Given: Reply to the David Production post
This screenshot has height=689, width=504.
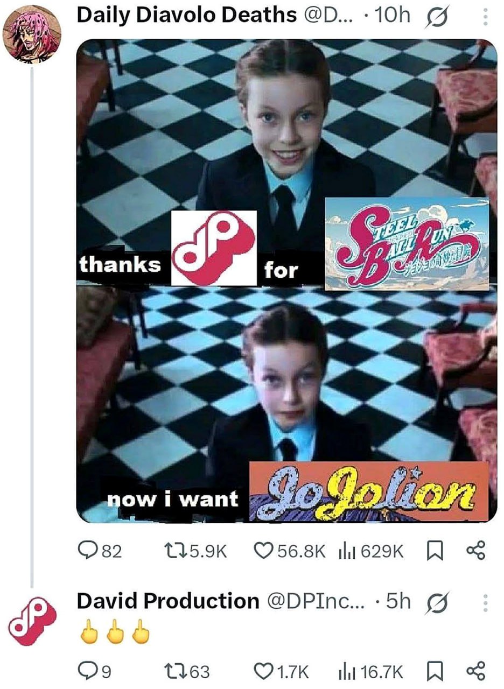Looking at the screenshot, I should [95, 671].
